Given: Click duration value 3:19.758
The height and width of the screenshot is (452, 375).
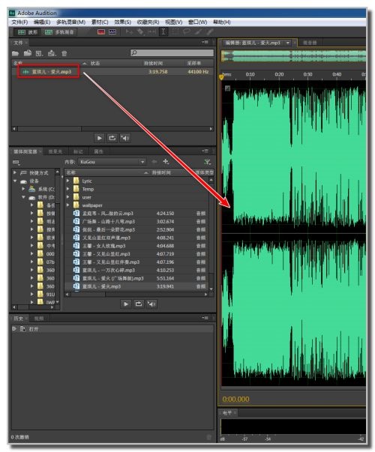Looking at the screenshot, I should (157, 71).
